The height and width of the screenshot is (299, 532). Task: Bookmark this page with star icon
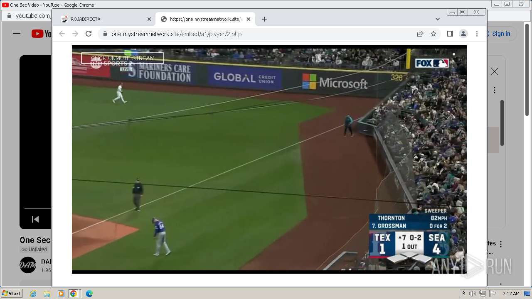click(x=433, y=34)
